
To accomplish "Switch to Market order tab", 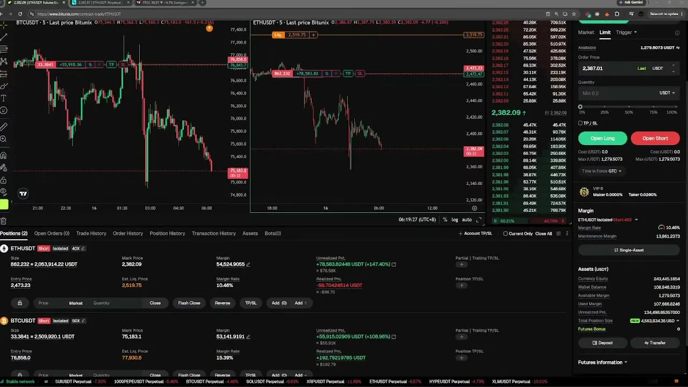I will click(586, 32).
